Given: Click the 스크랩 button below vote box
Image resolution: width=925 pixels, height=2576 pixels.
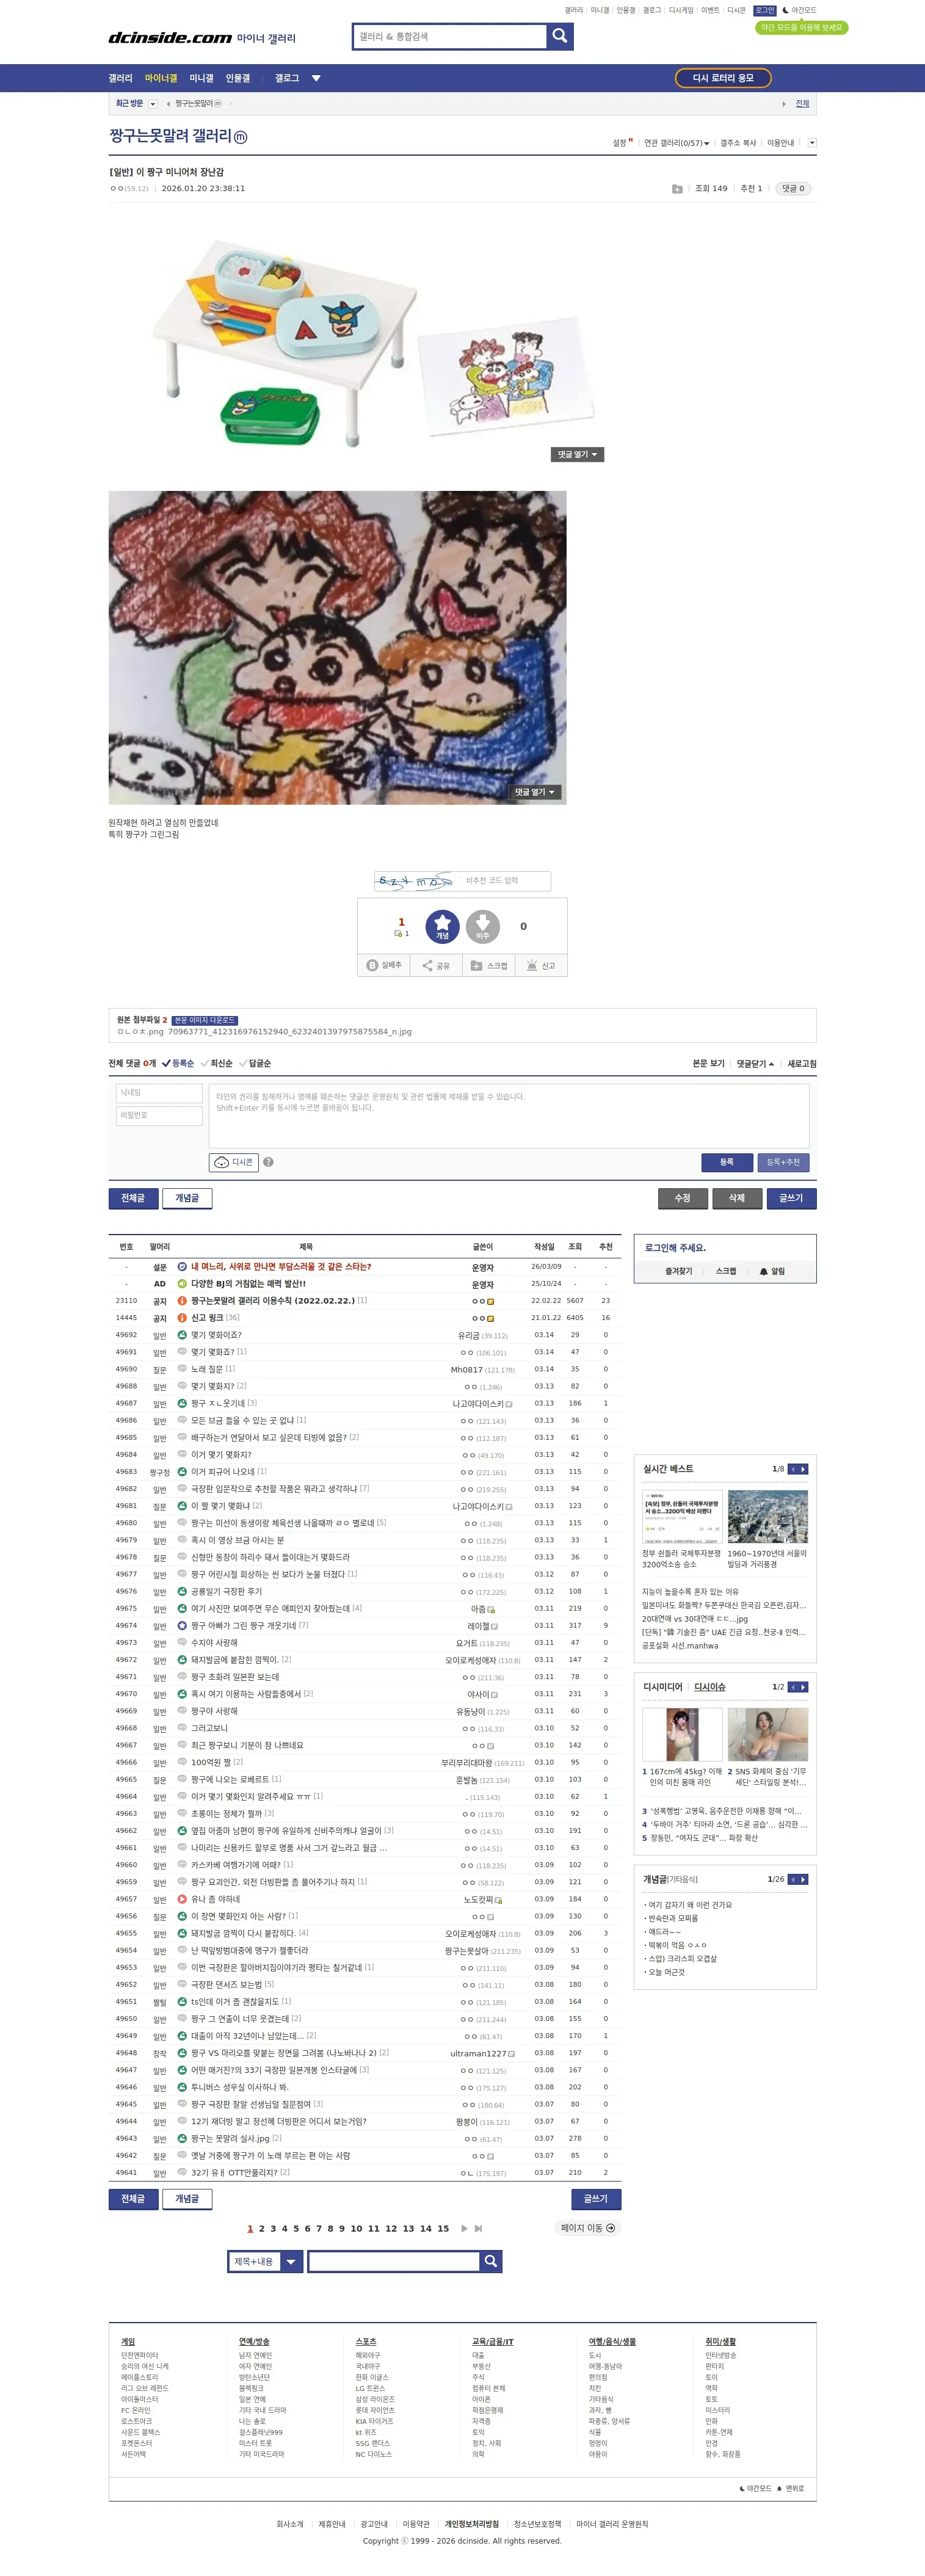Looking at the screenshot, I should [489, 965].
